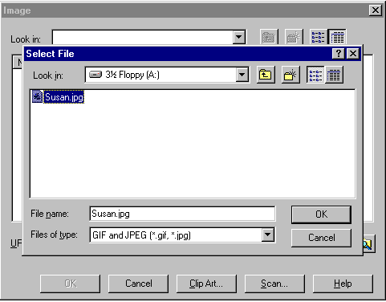This screenshot has height=302, width=386.
Task: Switch Select File dialog to Details view
Action: (x=334, y=75)
